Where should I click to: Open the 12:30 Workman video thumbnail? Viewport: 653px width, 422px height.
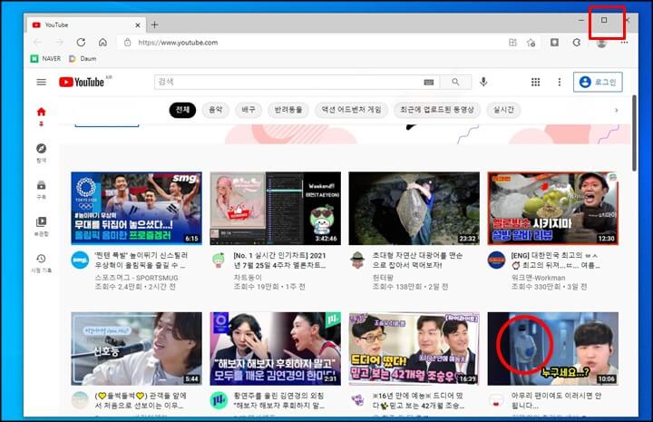coord(553,209)
